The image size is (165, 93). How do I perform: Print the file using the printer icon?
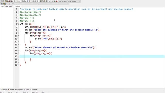click(x=14, y=1)
